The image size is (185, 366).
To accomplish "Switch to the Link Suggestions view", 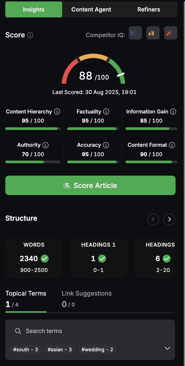I will point(87,293).
